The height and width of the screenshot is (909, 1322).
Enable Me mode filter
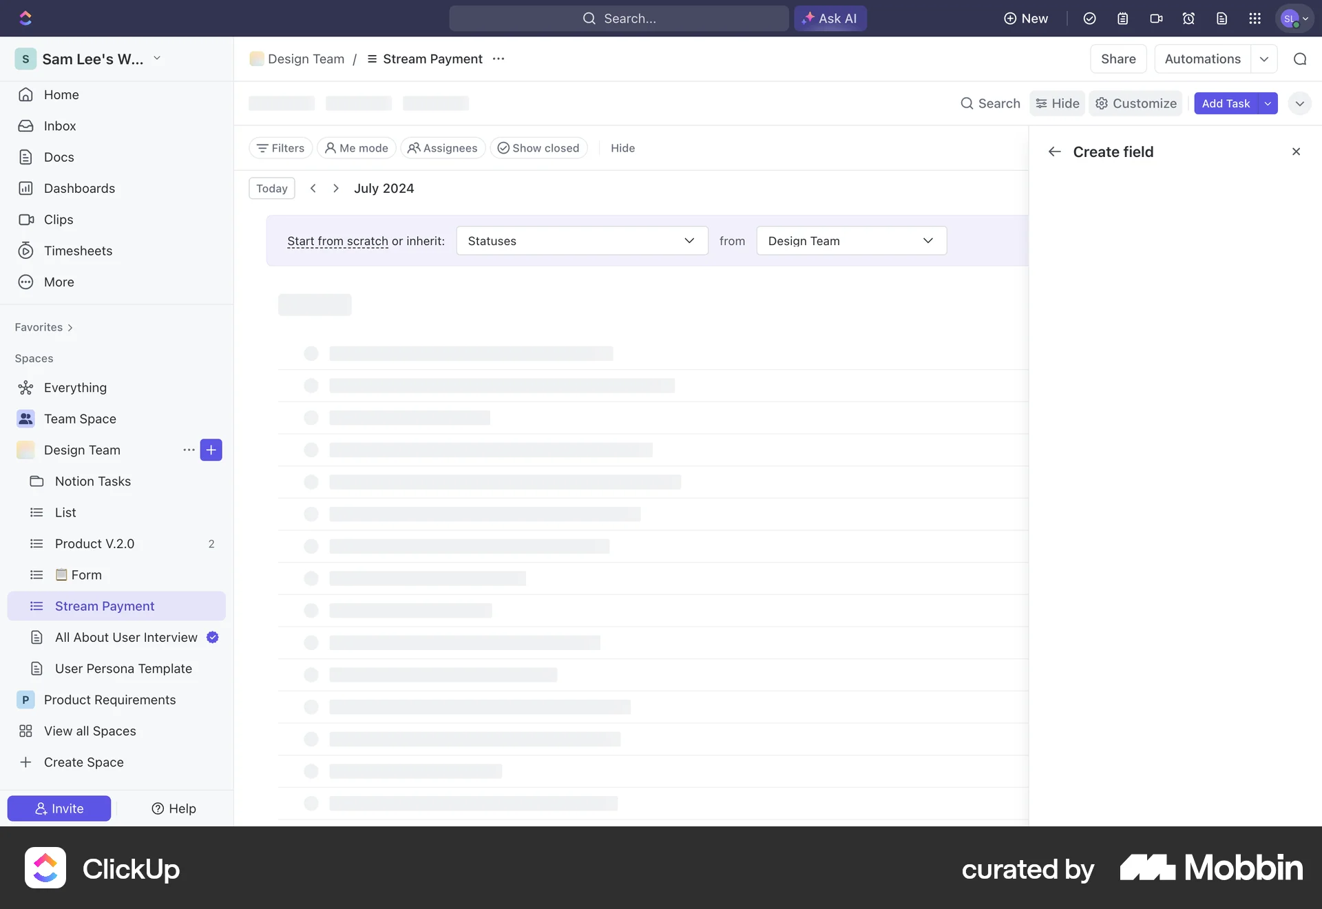(356, 148)
